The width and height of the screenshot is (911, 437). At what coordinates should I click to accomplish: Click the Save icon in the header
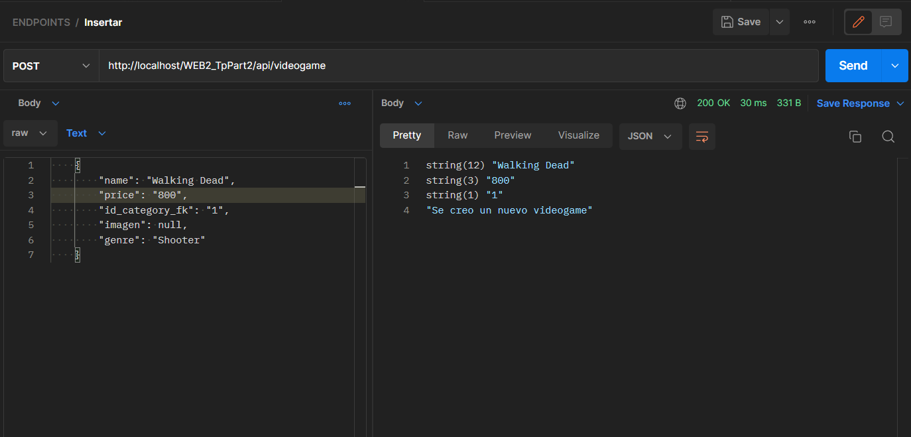[740, 21]
